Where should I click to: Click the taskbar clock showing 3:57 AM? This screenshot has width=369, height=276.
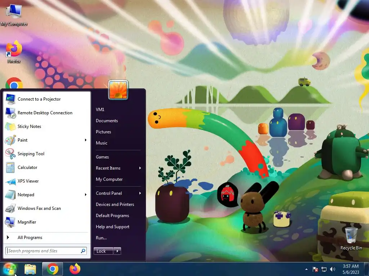[x=351, y=269]
